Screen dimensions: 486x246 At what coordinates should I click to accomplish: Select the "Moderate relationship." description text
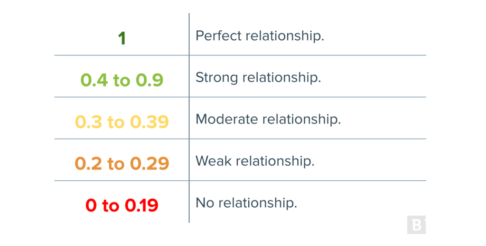click(268, 119)
